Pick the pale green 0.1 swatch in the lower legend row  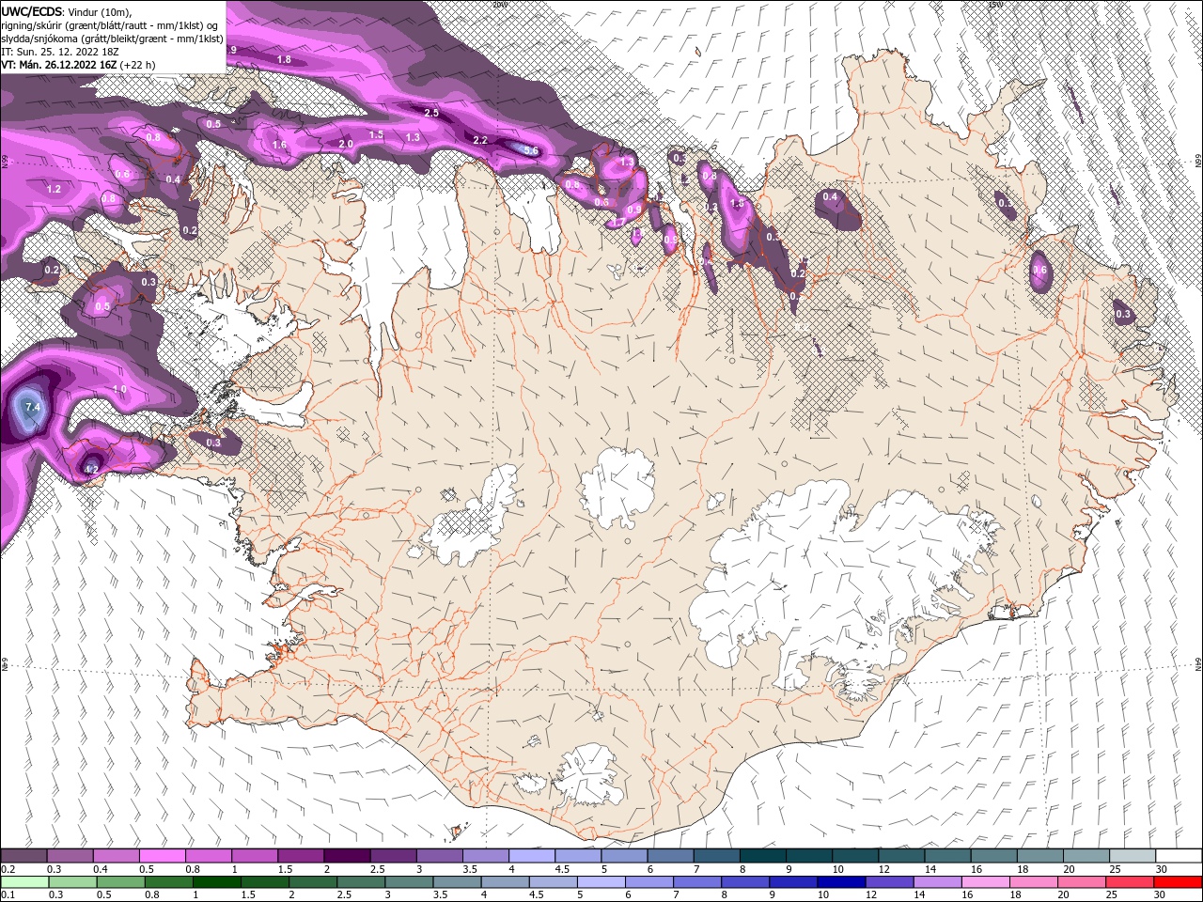click(x=24, y=880)
